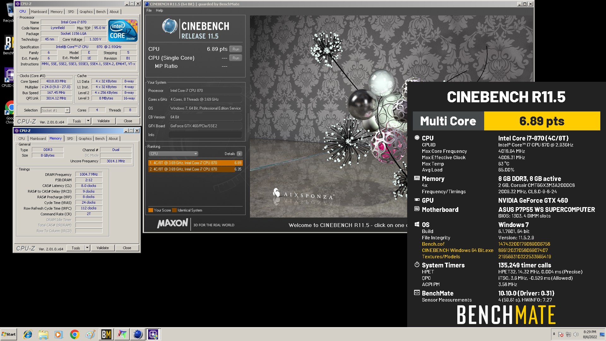This screenshot has width=606, height=341.
Task: Click Validate in top CPU-Z window
Action: pos(104,121)
